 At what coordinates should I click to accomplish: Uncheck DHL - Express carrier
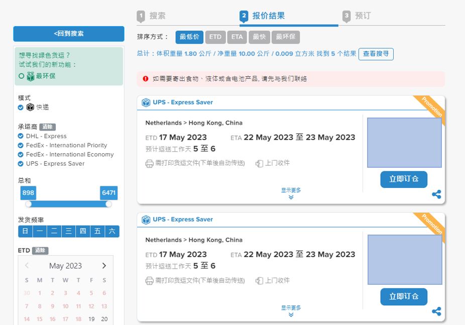coord(21,136)
